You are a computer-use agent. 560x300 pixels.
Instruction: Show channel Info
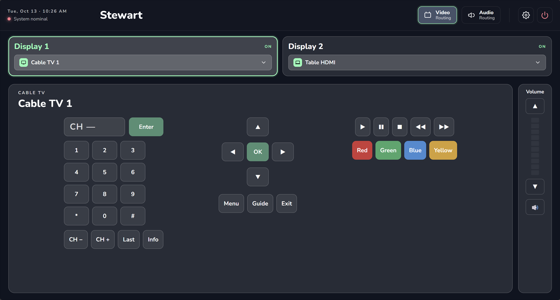(153, 239)
